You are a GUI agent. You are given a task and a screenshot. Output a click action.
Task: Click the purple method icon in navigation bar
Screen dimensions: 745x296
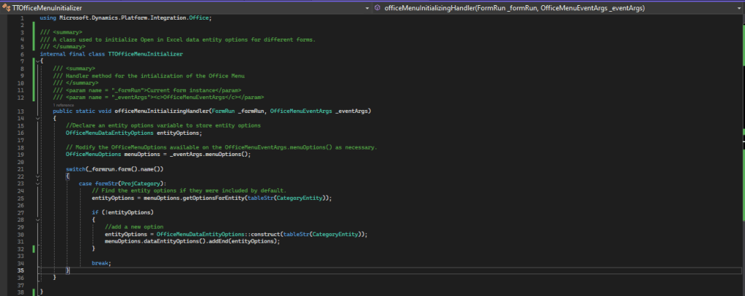377,7
